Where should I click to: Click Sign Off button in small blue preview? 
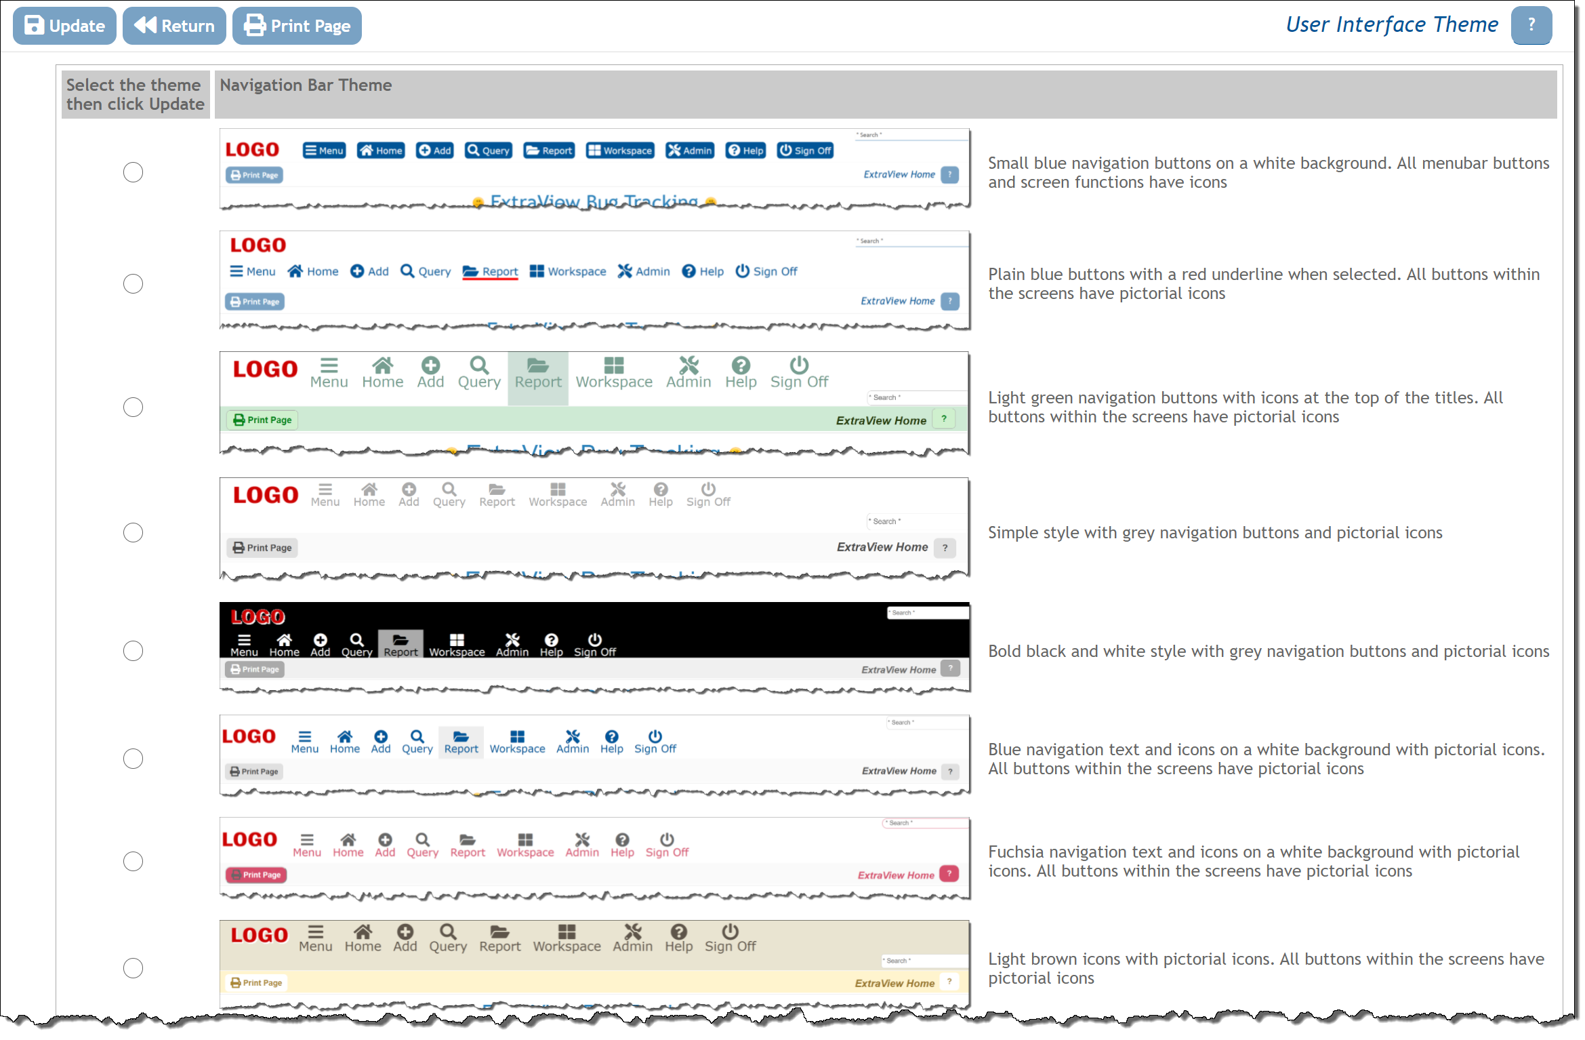(805, 151)
